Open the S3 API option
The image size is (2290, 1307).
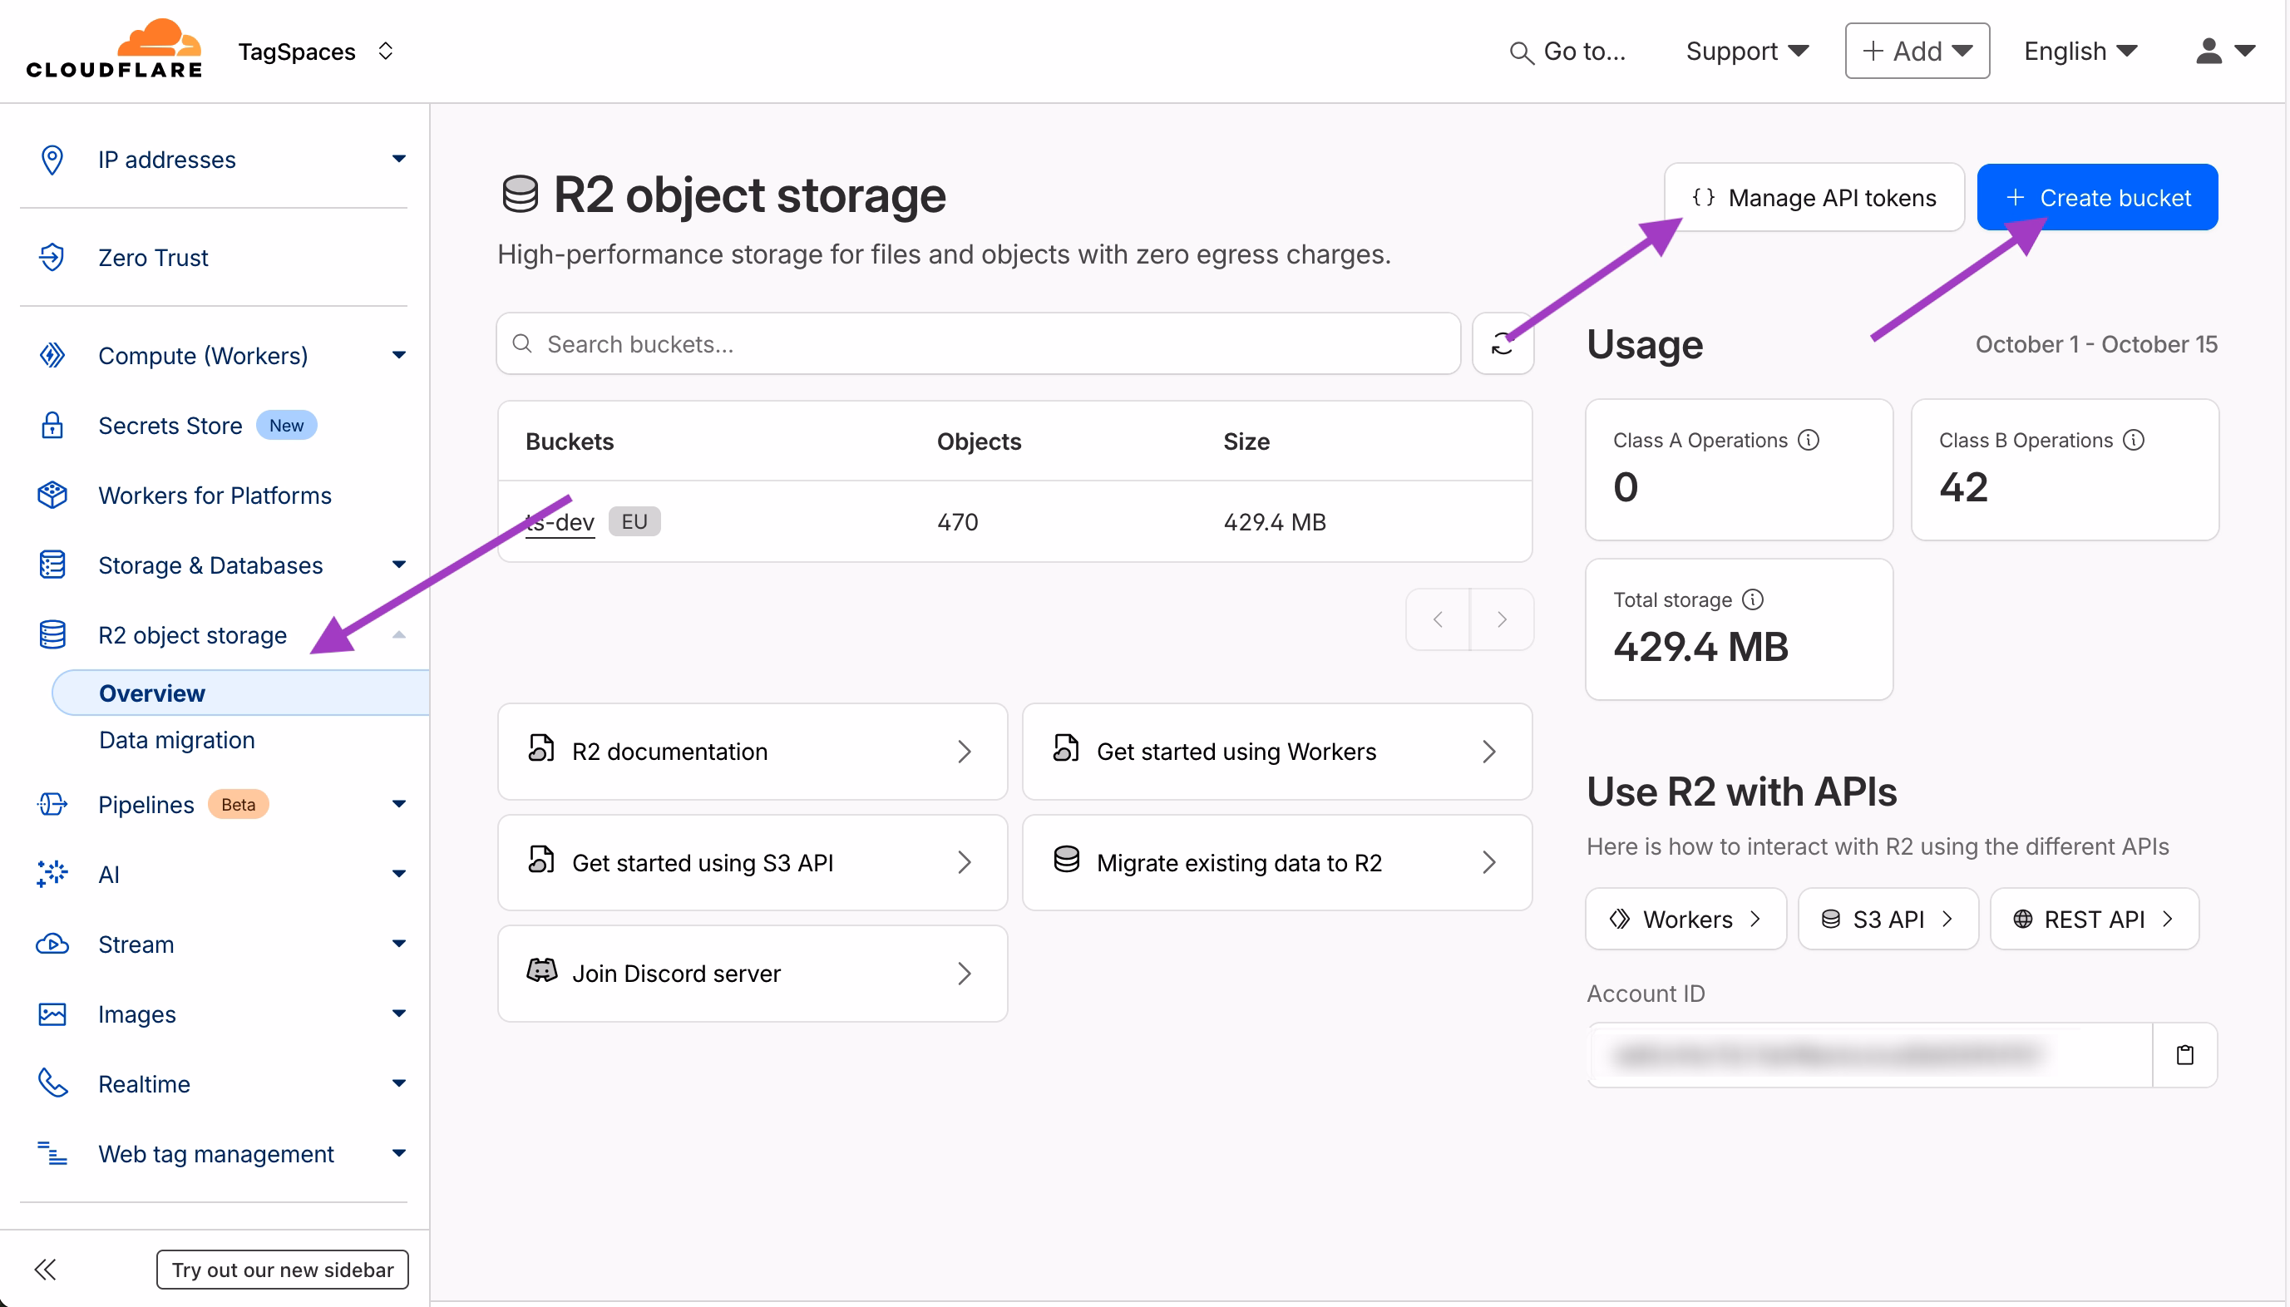pos(1888,920)
